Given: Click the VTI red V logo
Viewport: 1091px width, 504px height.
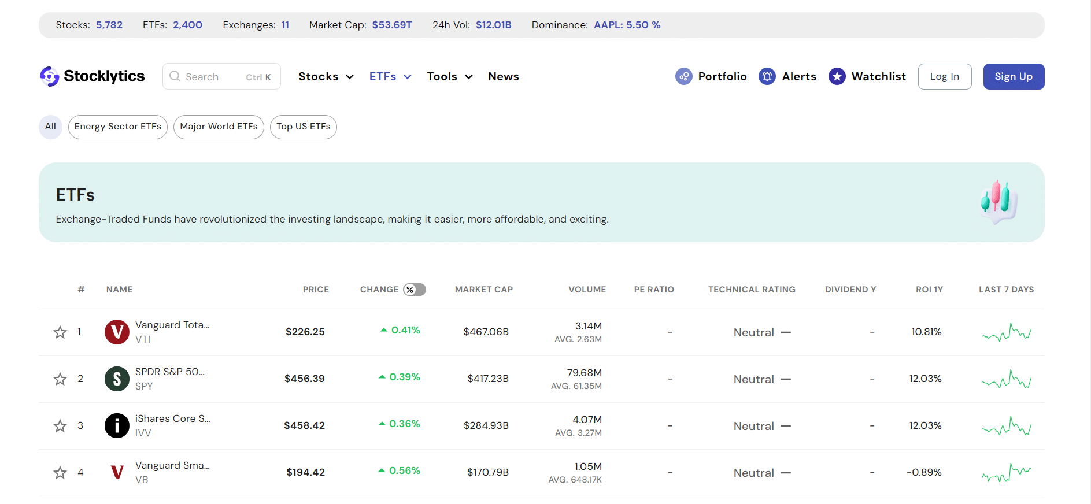Looking at the screenshot, I should click(117, 332).
